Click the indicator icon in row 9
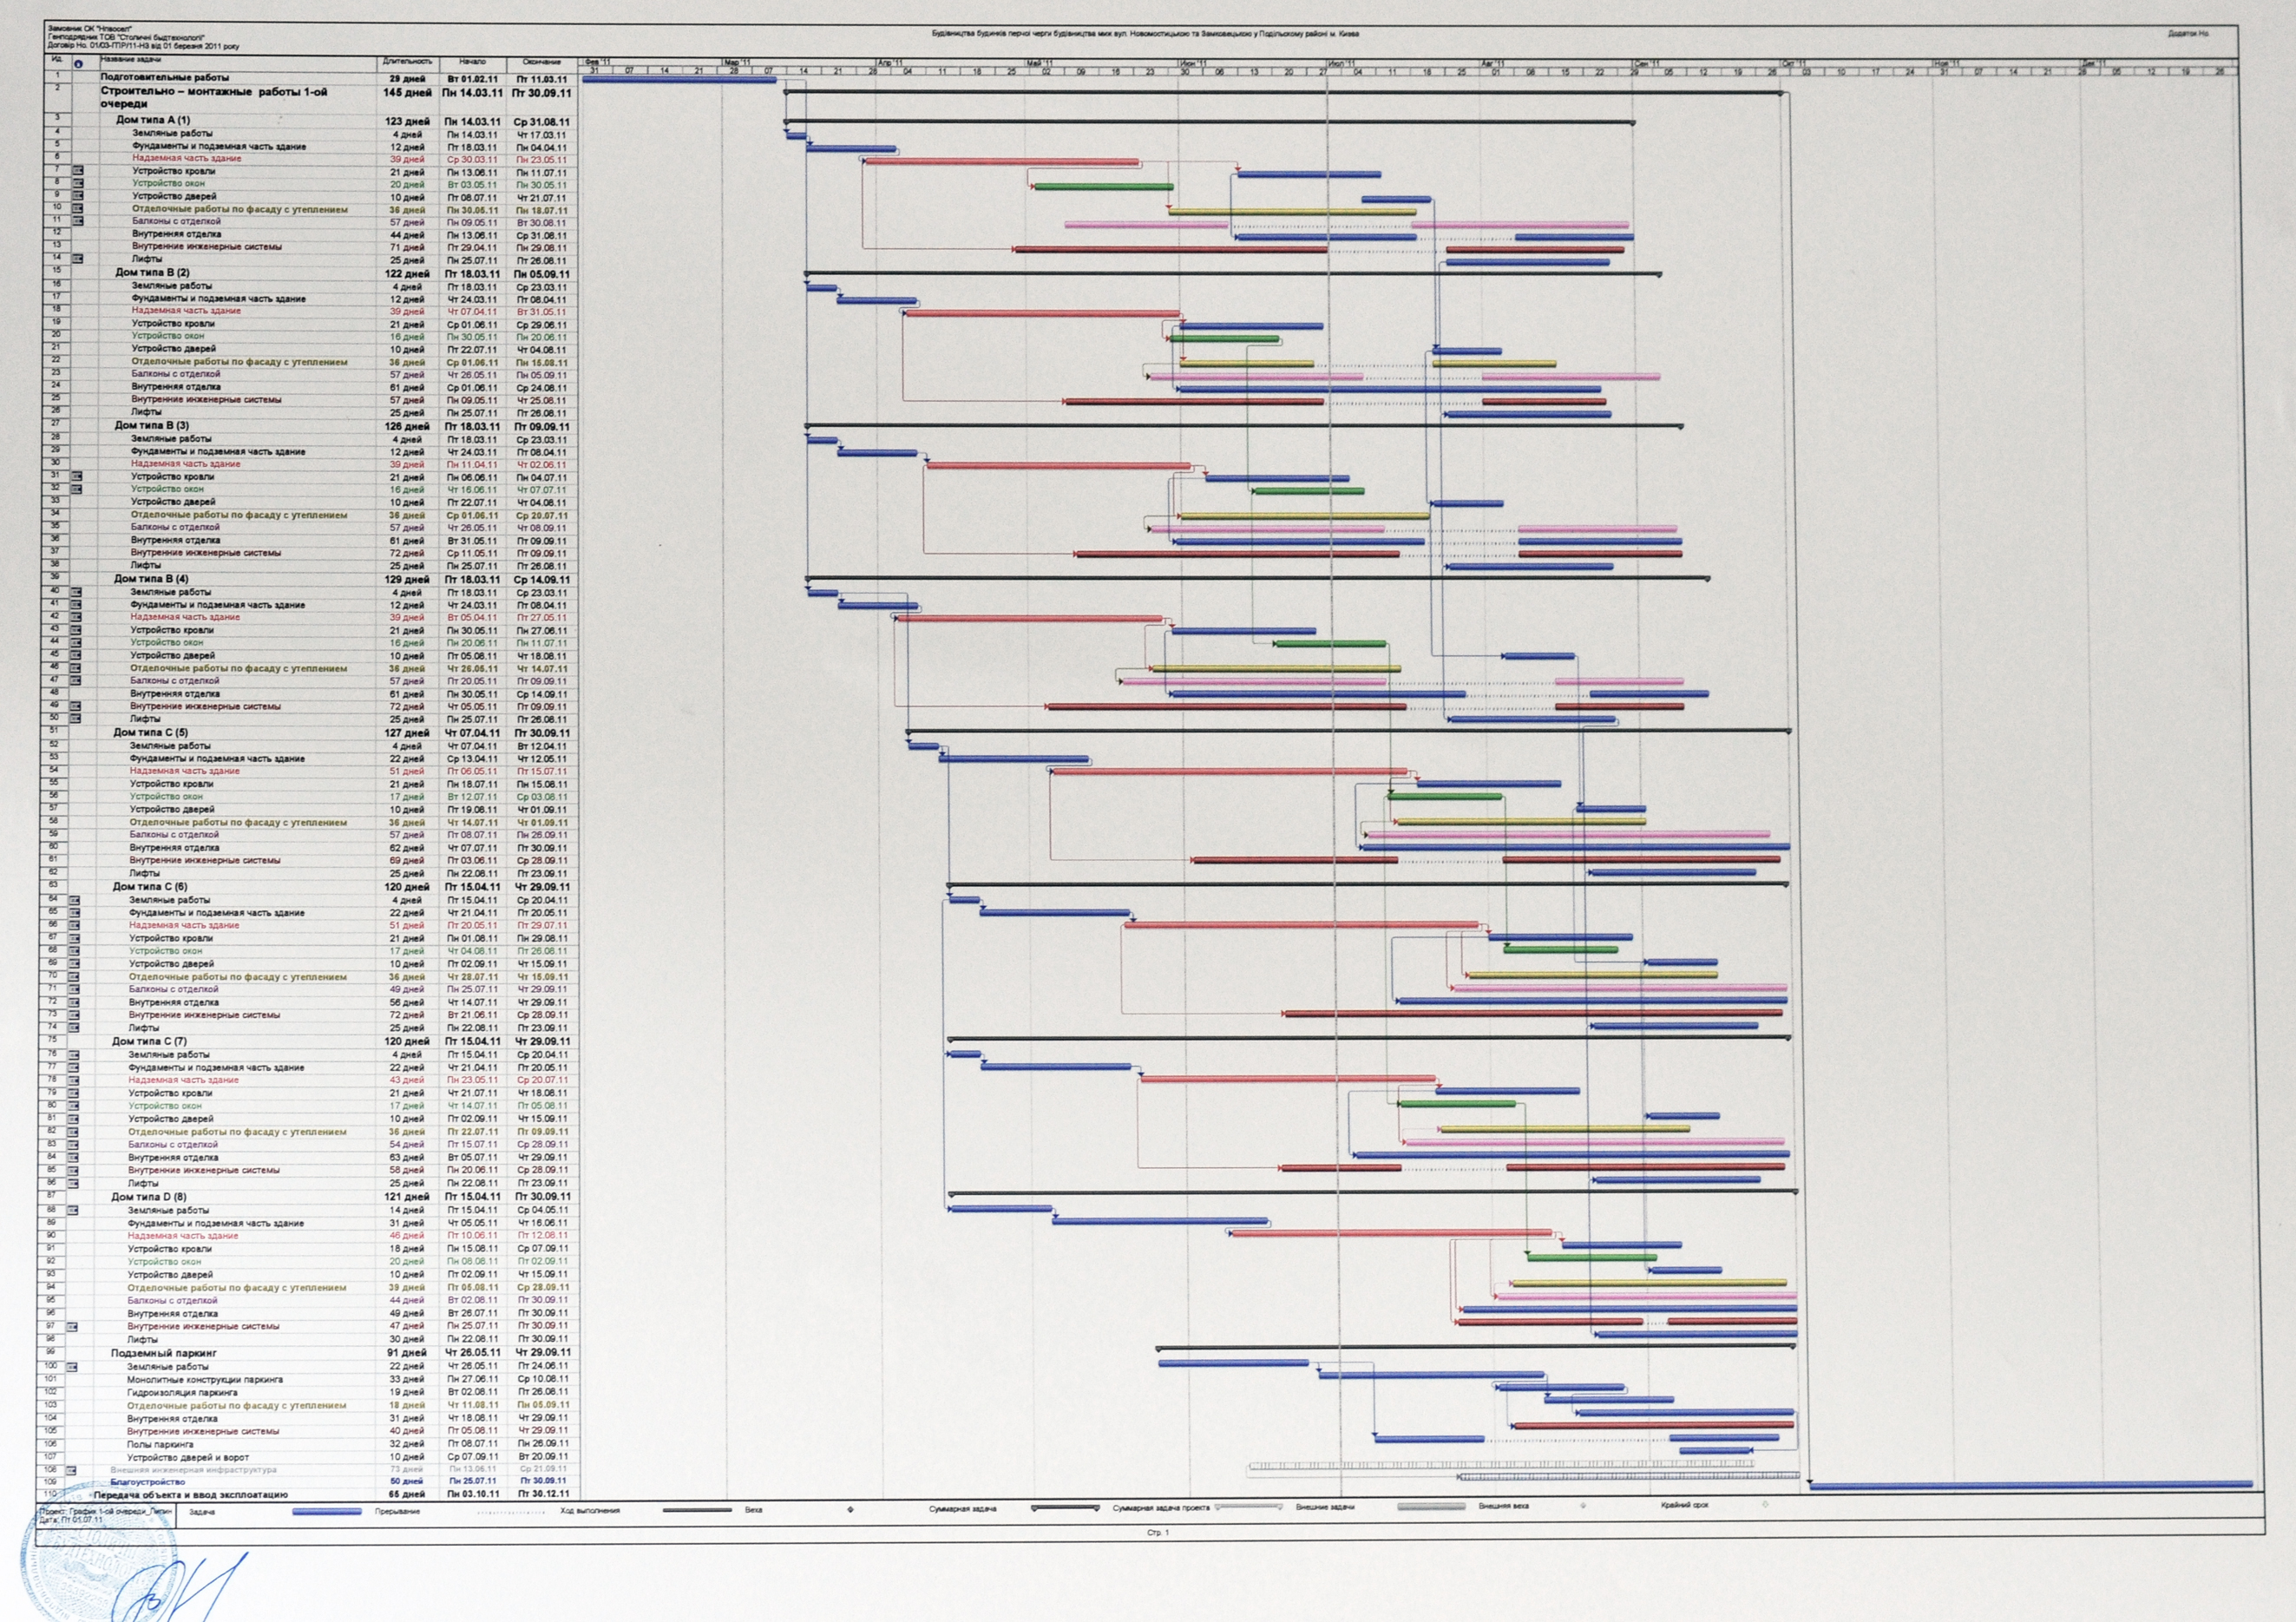Viewport: 2296px width, 1622px height. (x=79, y=196)
